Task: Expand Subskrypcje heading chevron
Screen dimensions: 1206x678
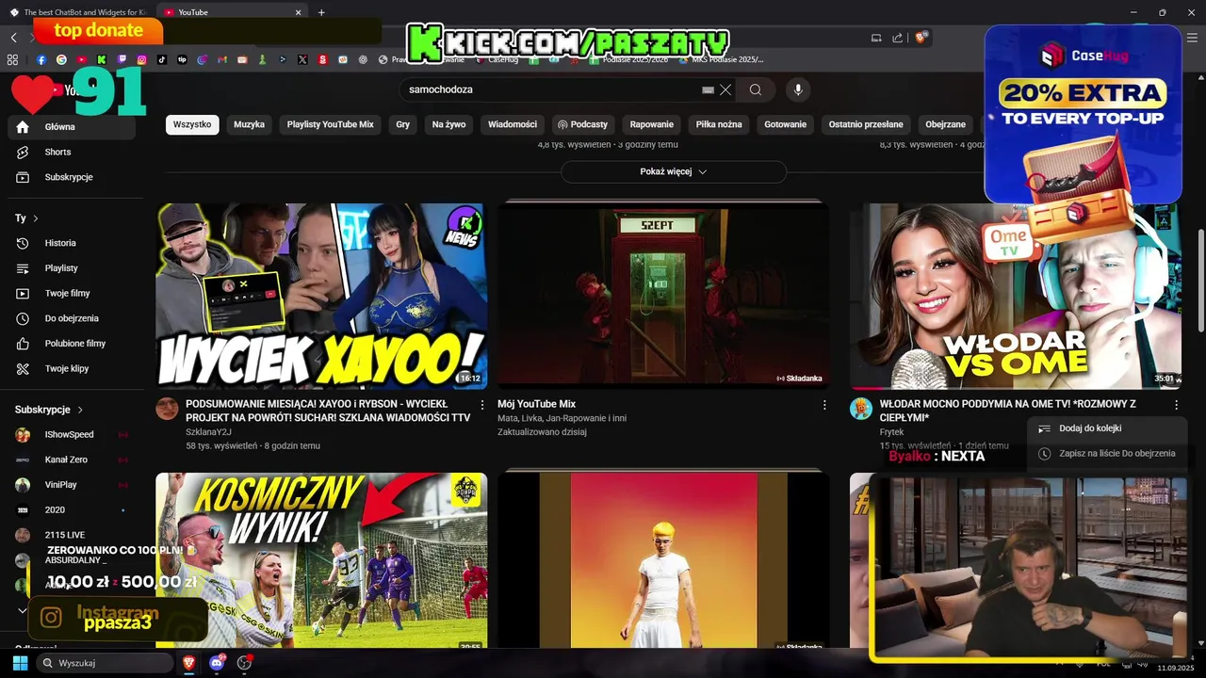Action: coord(80,410)
